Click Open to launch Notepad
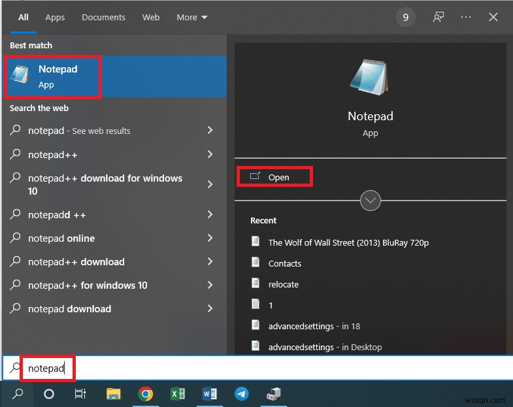 pos(275,177)
